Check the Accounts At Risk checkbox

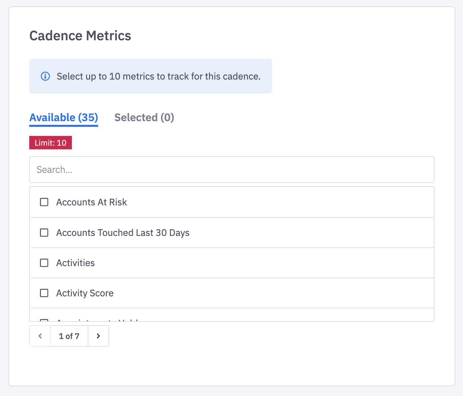coord(44,202)
